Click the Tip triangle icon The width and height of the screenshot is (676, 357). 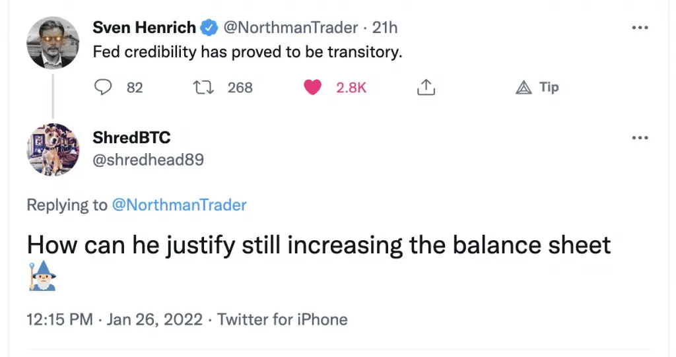click(524, 87)
